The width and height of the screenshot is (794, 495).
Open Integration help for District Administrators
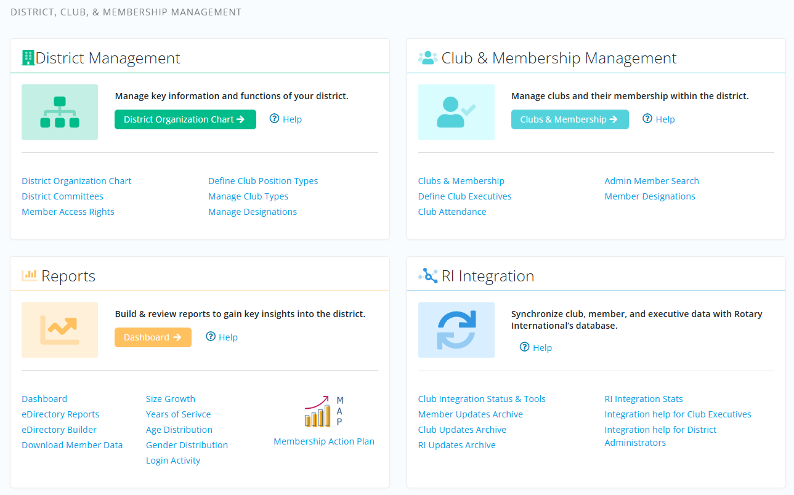tap(660, 436)
